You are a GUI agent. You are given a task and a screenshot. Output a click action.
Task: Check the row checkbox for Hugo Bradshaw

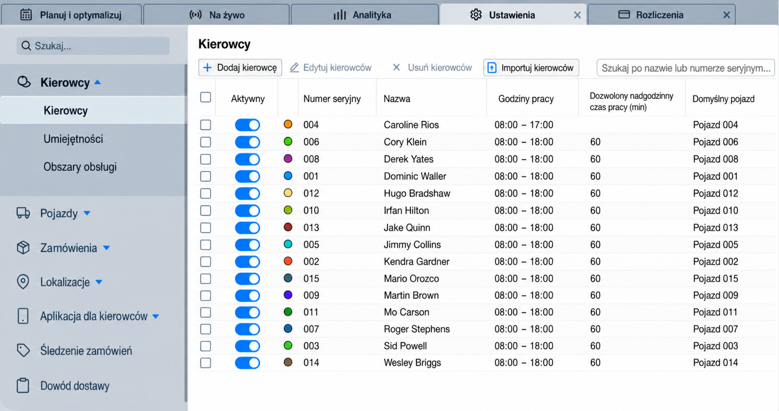[205, 193]
